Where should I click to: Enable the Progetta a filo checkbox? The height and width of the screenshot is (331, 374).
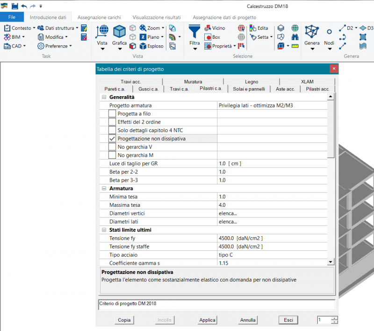point(112,113)
